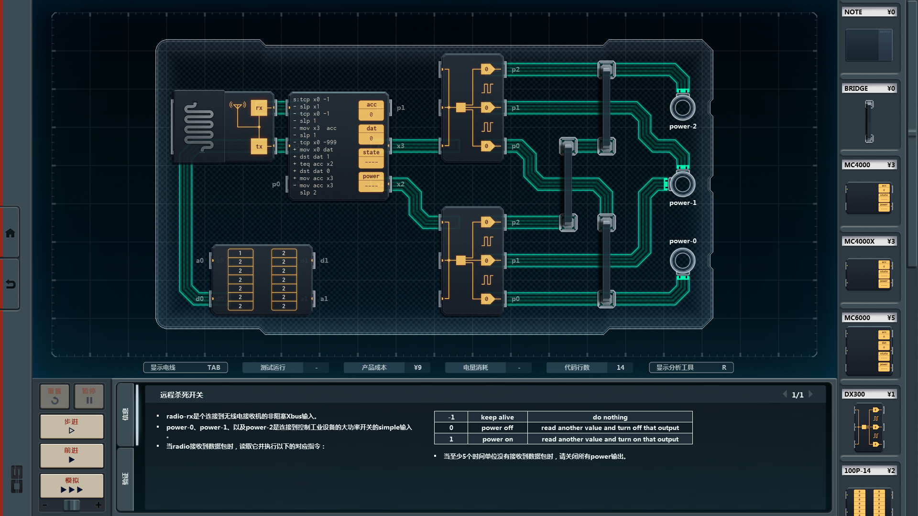Select the NOTE part thumbnail
This screenshot has width=918, height=516.
point(869,45)
